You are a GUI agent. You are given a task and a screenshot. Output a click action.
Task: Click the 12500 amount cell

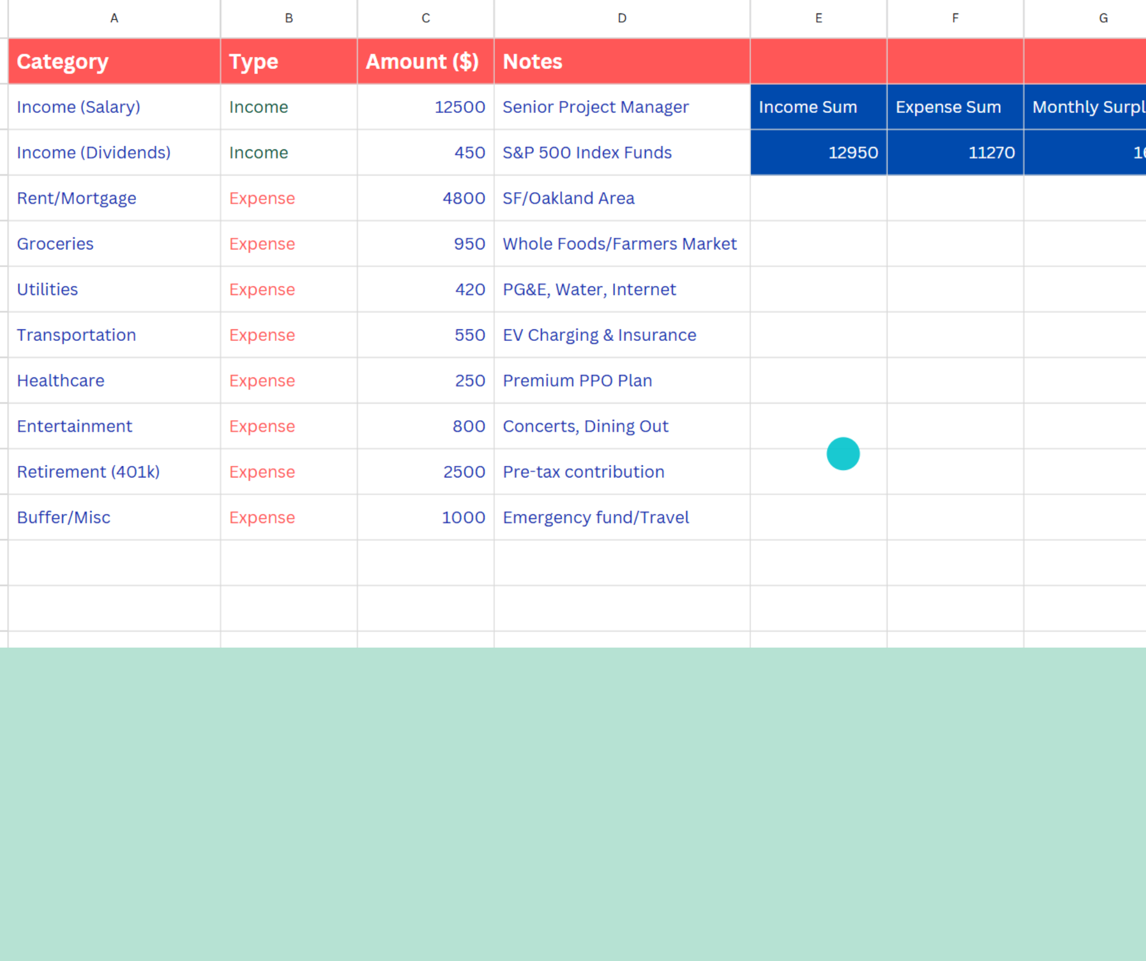(x=425, y=107)
